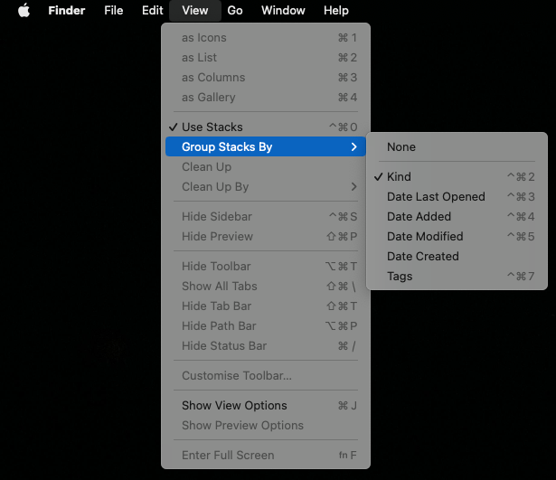Group stacks by Date Last Opened
Image resolution: width=556 pixels, height=480 pixels.
pyautogui.click(x=436, y=197)
